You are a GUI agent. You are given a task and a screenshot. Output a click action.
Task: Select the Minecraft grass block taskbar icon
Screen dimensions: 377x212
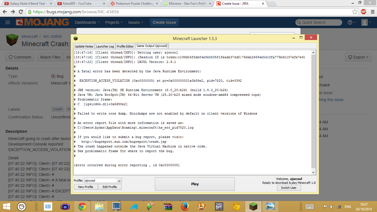253,206
